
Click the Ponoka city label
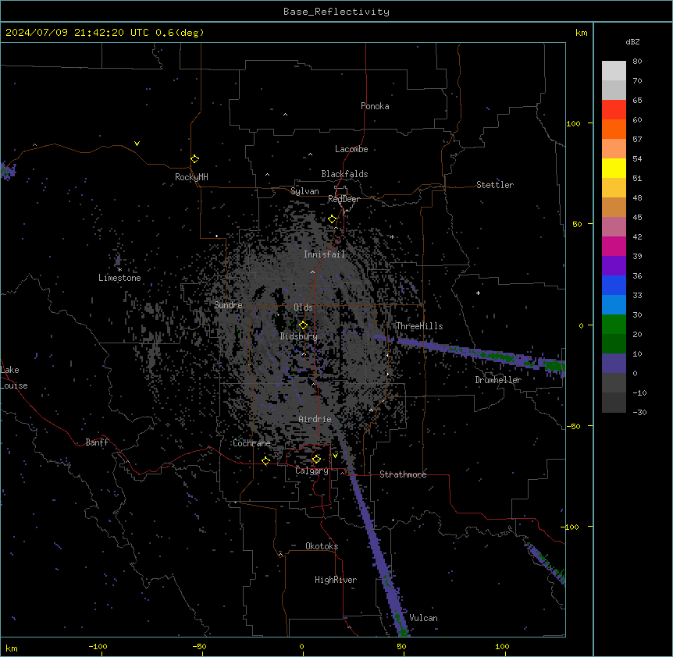point(375,106)
